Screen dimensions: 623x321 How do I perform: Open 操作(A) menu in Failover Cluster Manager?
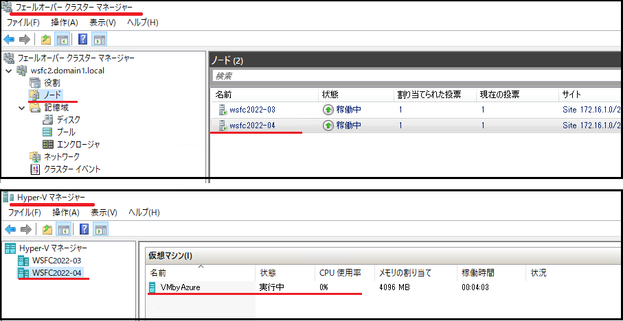65,23
